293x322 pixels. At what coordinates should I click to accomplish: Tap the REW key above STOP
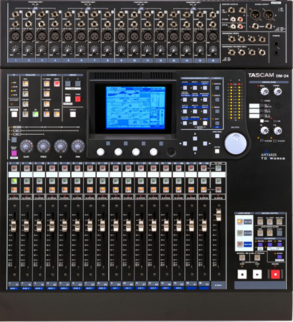pyautogui.click(x=242, y=257)
